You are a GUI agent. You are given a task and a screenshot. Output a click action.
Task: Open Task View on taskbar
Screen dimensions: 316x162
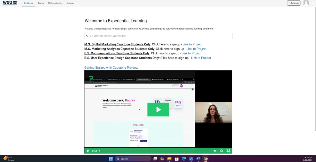[155, 159]
